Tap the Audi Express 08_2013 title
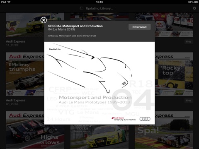Screen dimensions: 199x149 (16, 100)
